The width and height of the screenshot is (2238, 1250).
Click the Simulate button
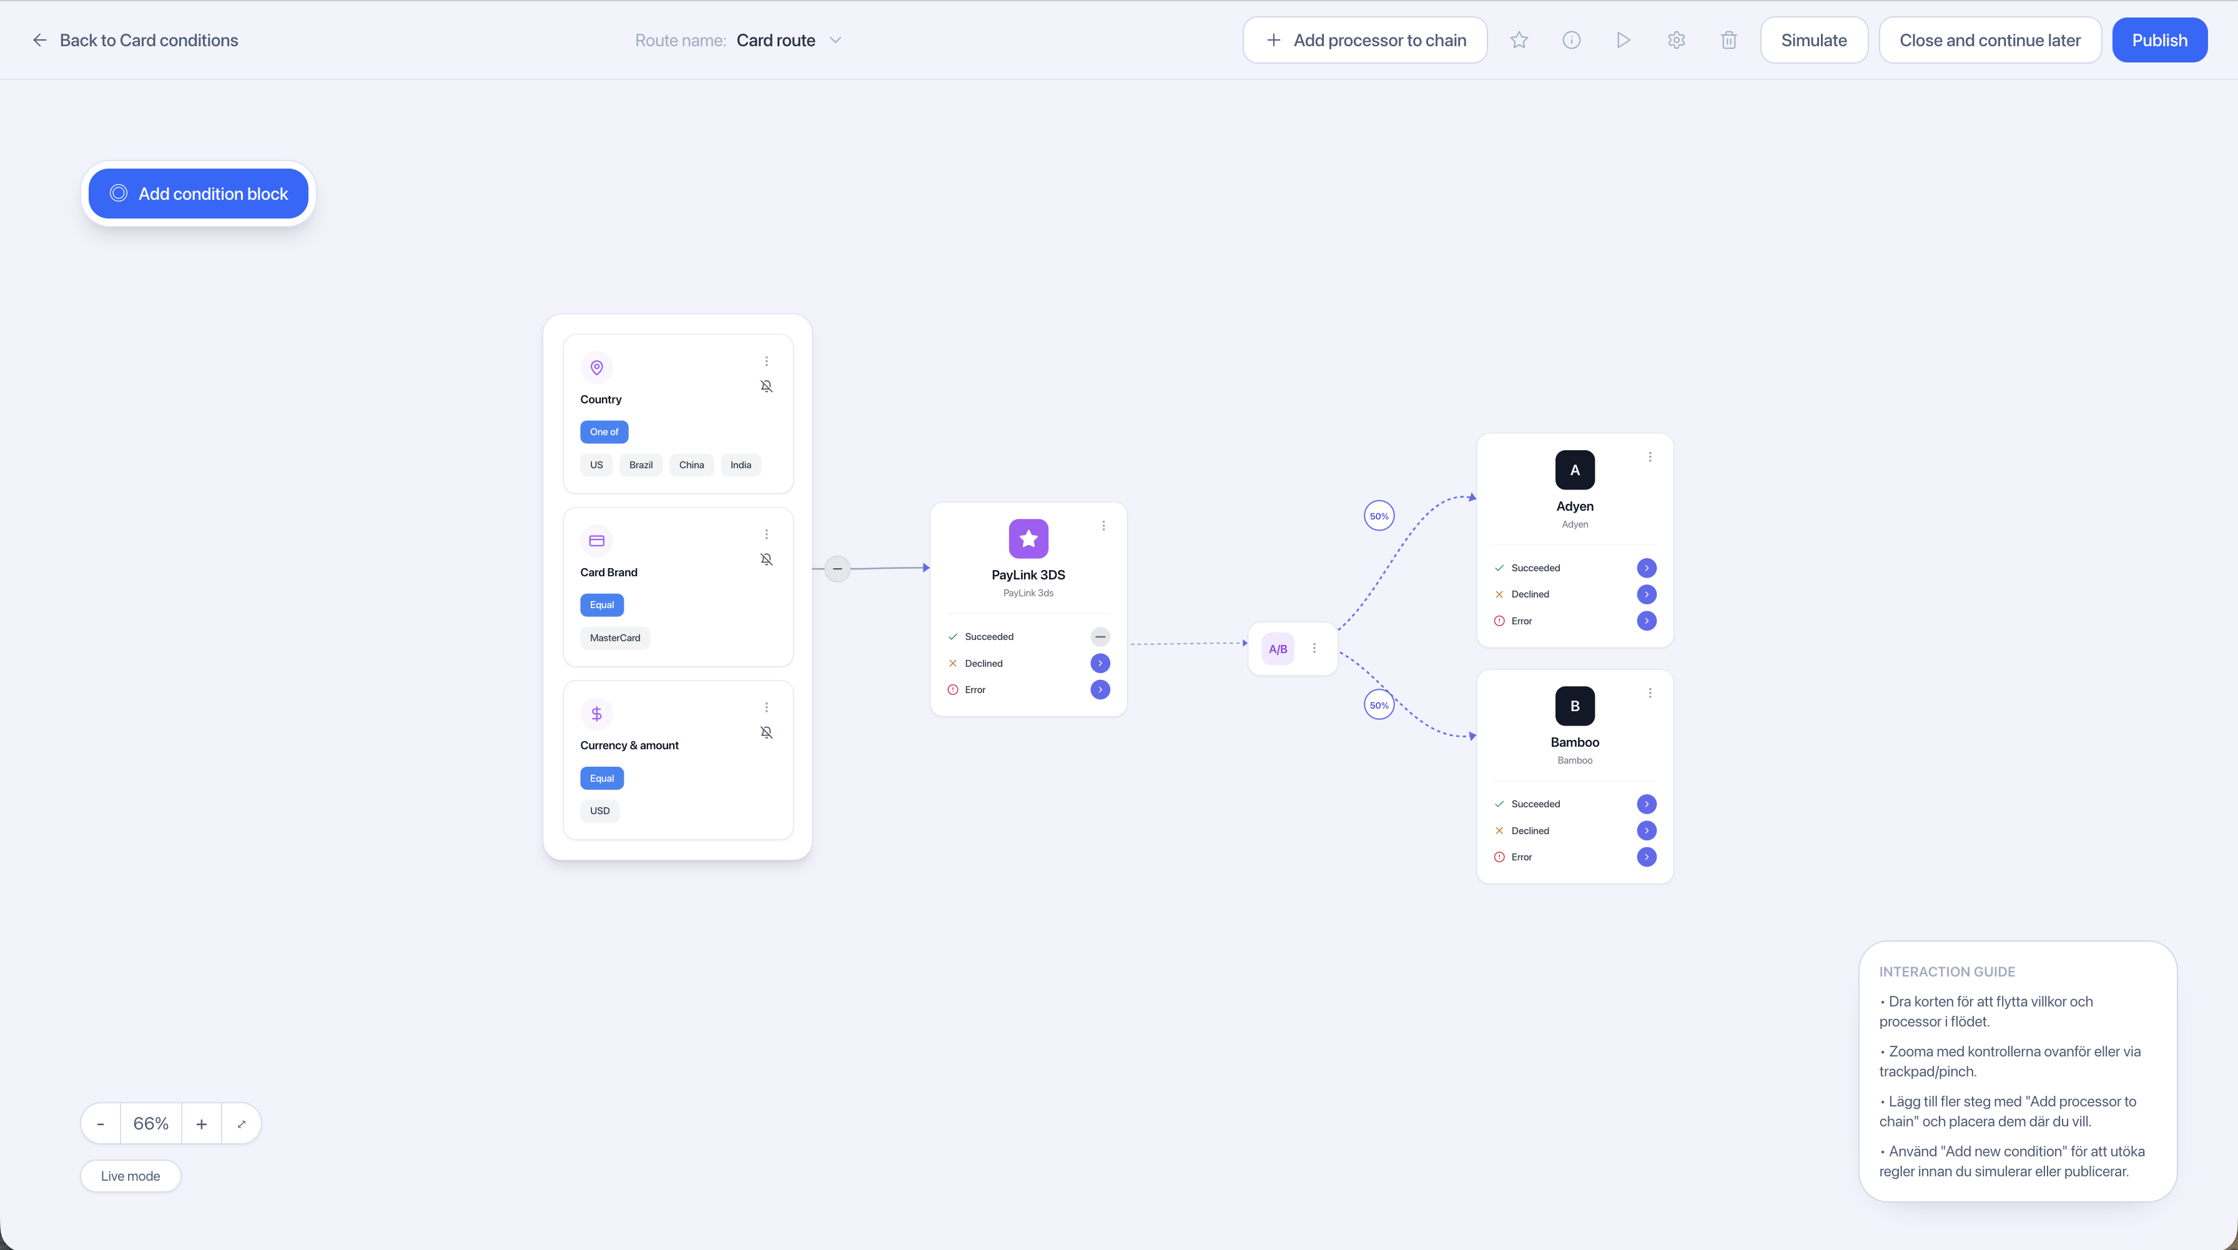point(1814,40)
